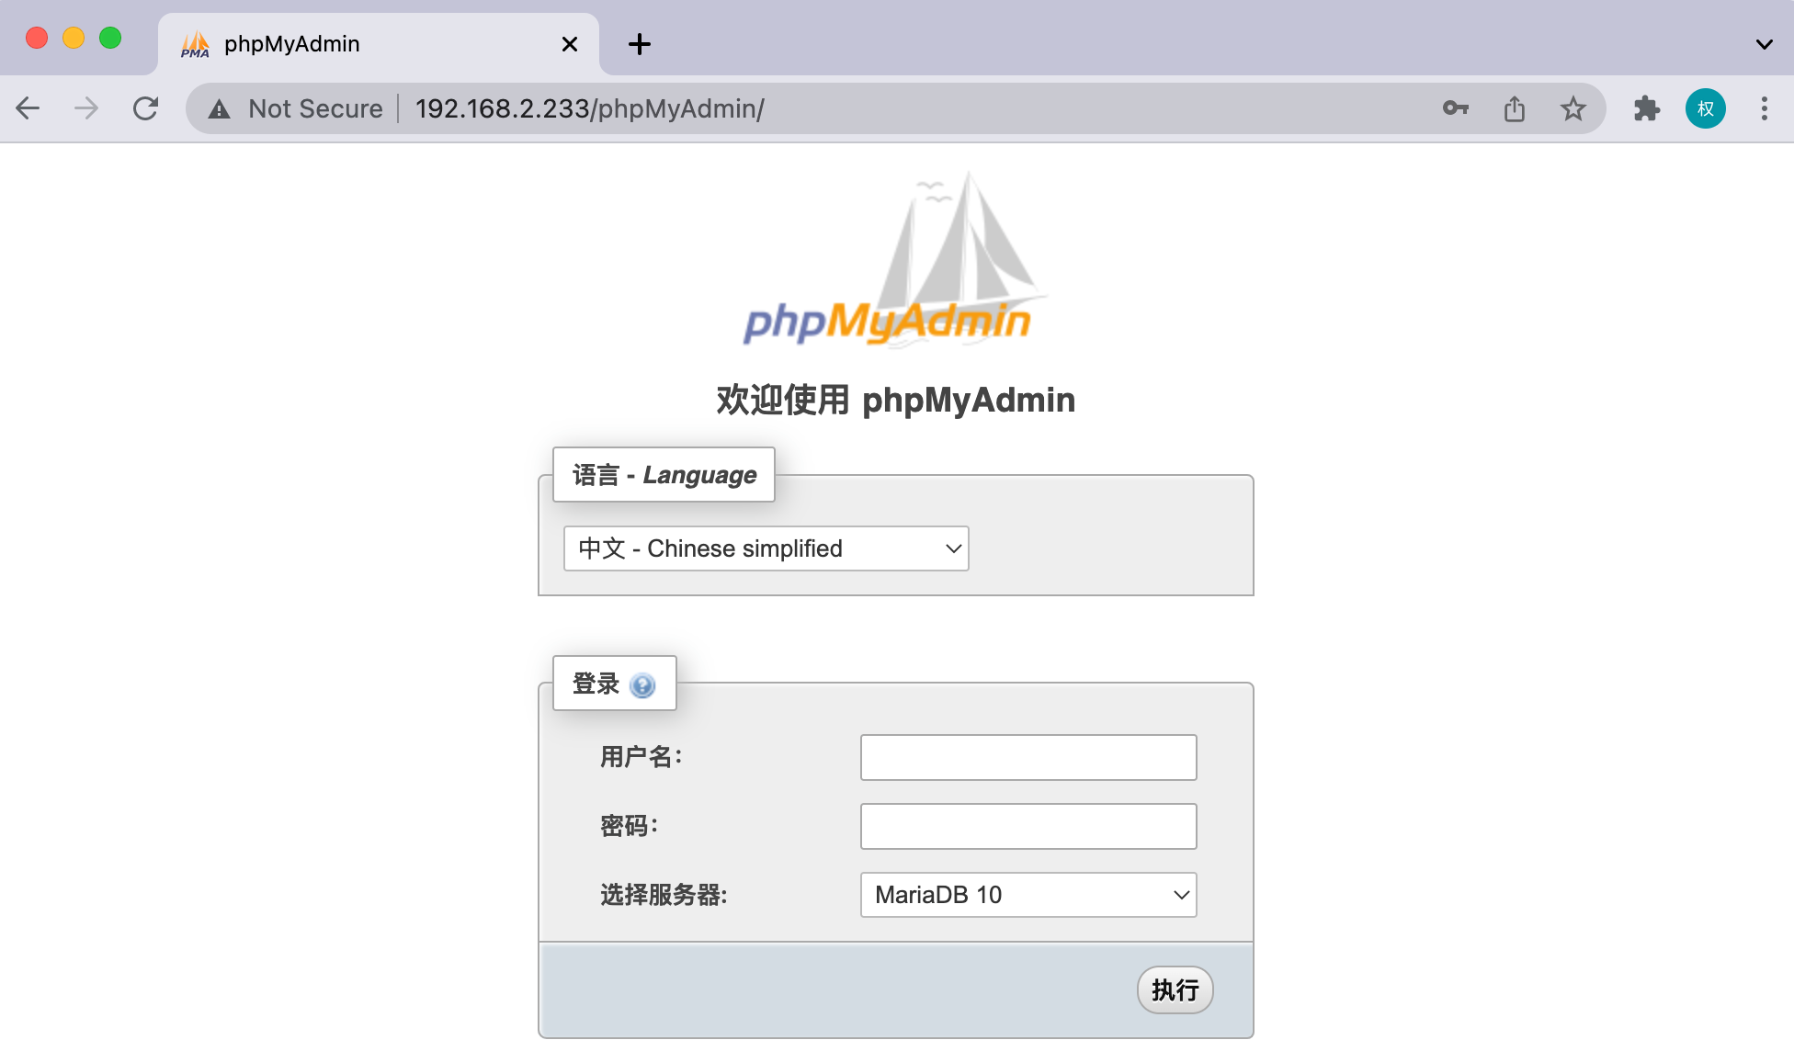Focus the 用户名 username field

[x=1028, y=757]
